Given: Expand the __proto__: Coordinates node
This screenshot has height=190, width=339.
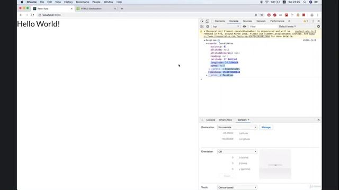Looking at the screenshot, I should point(209,69).
